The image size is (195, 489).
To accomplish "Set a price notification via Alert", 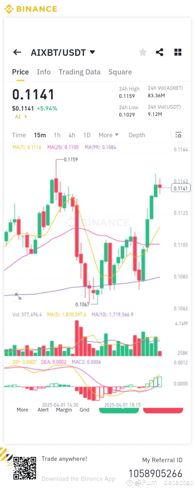I will [43, 410].
